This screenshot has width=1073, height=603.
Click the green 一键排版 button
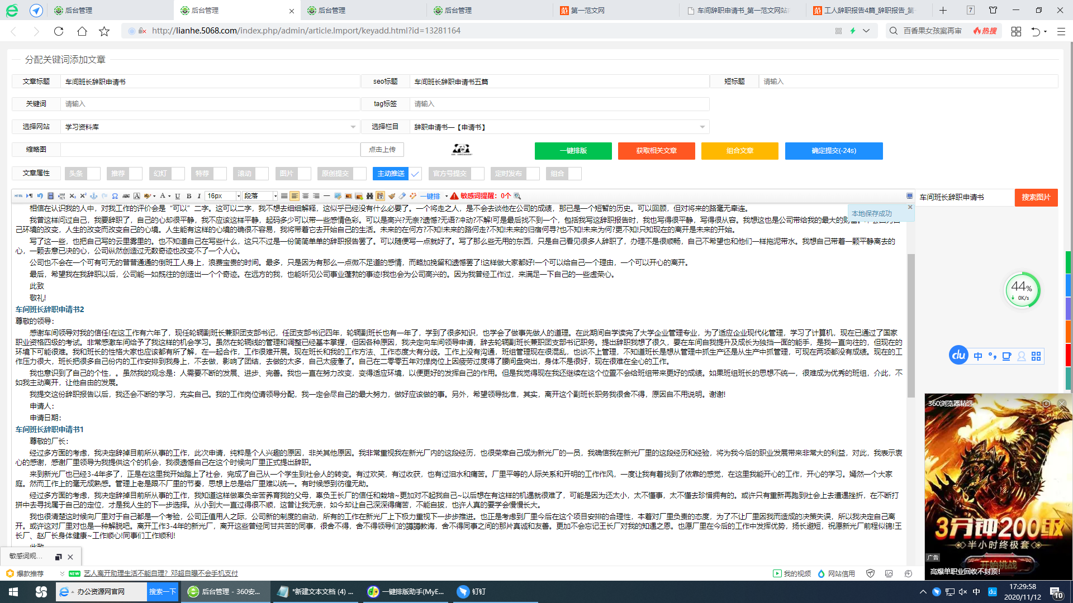(573, 151)
